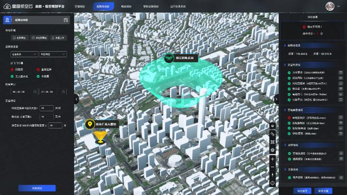Open detail icon of last airspace indicator row
The height and width of the screenshot is (195, 347).
pyautogui.click(x=341, y=133)
